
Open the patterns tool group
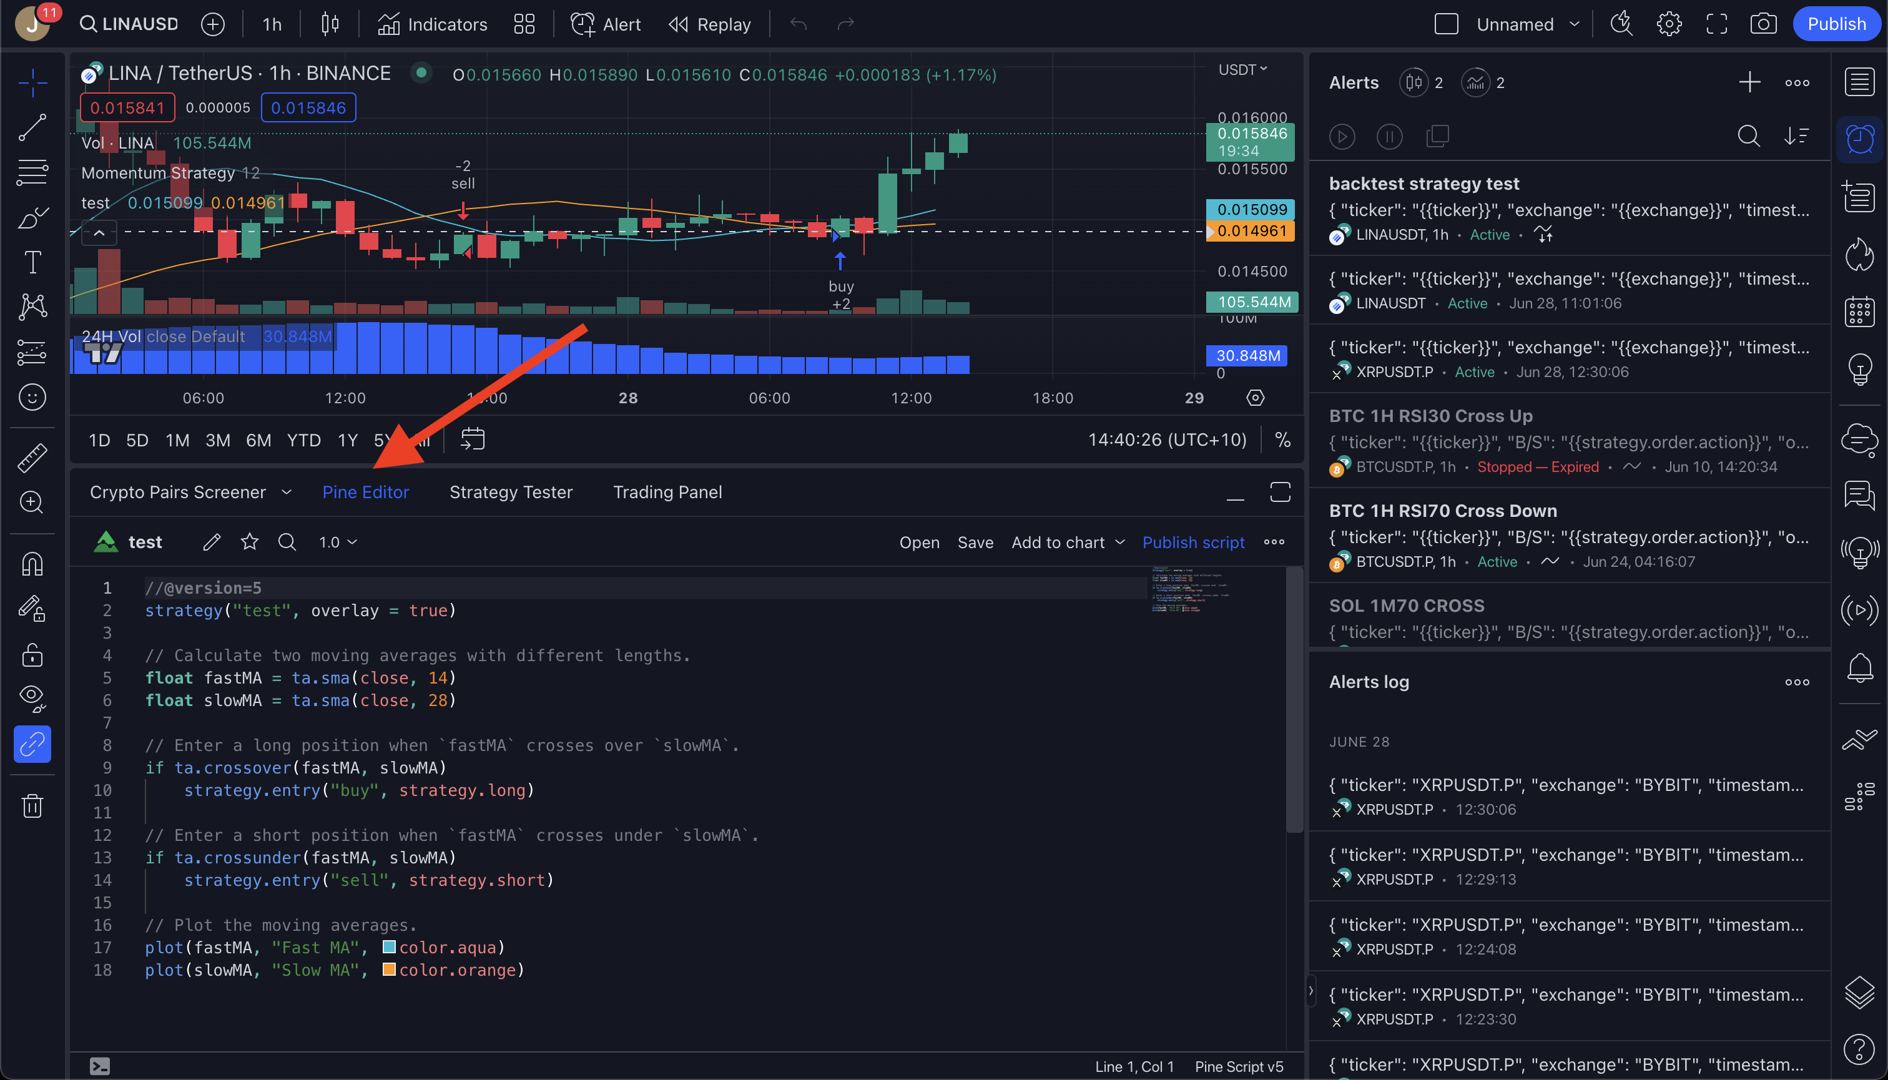point(32,307)
